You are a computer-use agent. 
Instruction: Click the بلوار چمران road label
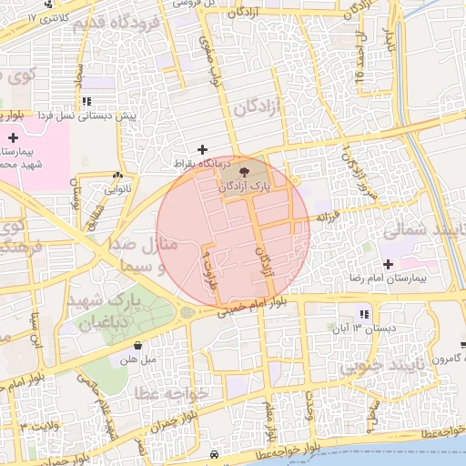point(174,421)
